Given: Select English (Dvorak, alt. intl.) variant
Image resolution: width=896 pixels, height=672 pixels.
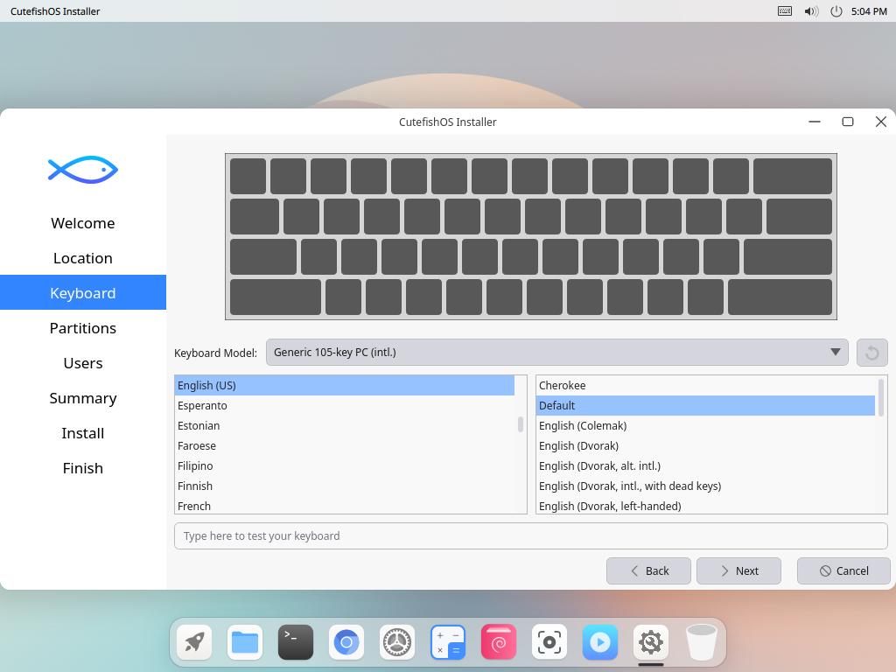Looking at the screenshot, I should (706, 465).
